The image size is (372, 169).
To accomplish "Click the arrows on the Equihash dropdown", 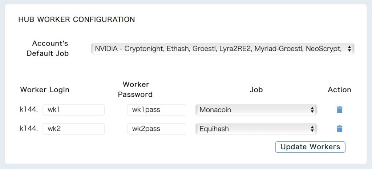I will pyautogui.click(x=312, y=129).
